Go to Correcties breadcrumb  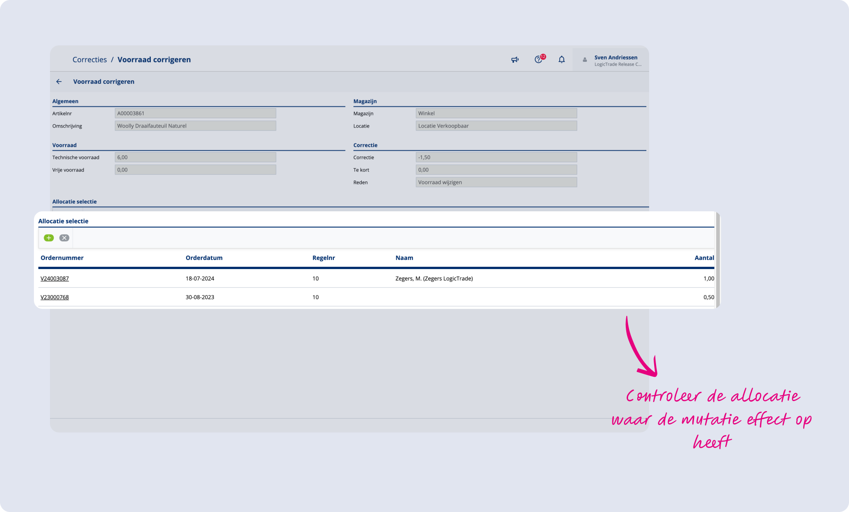point(89,60)
